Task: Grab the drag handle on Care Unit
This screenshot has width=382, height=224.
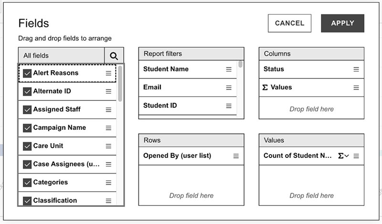Action: pos(108,146)
